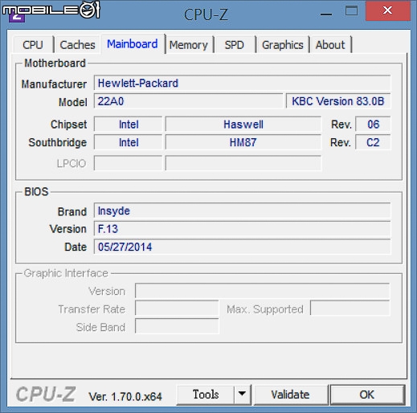The image size is (417, 413).
Task: Click the Transfer Rate field
Action: pos(177,309)
